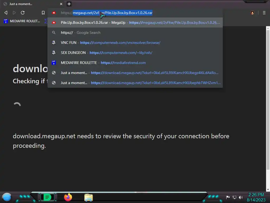Click the scrollbar down arrow
This screenshot has width=270, height=203.
268,190
